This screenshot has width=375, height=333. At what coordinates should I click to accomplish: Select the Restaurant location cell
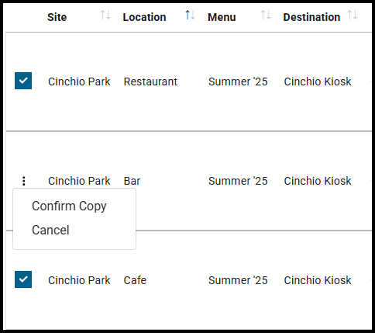150,82
